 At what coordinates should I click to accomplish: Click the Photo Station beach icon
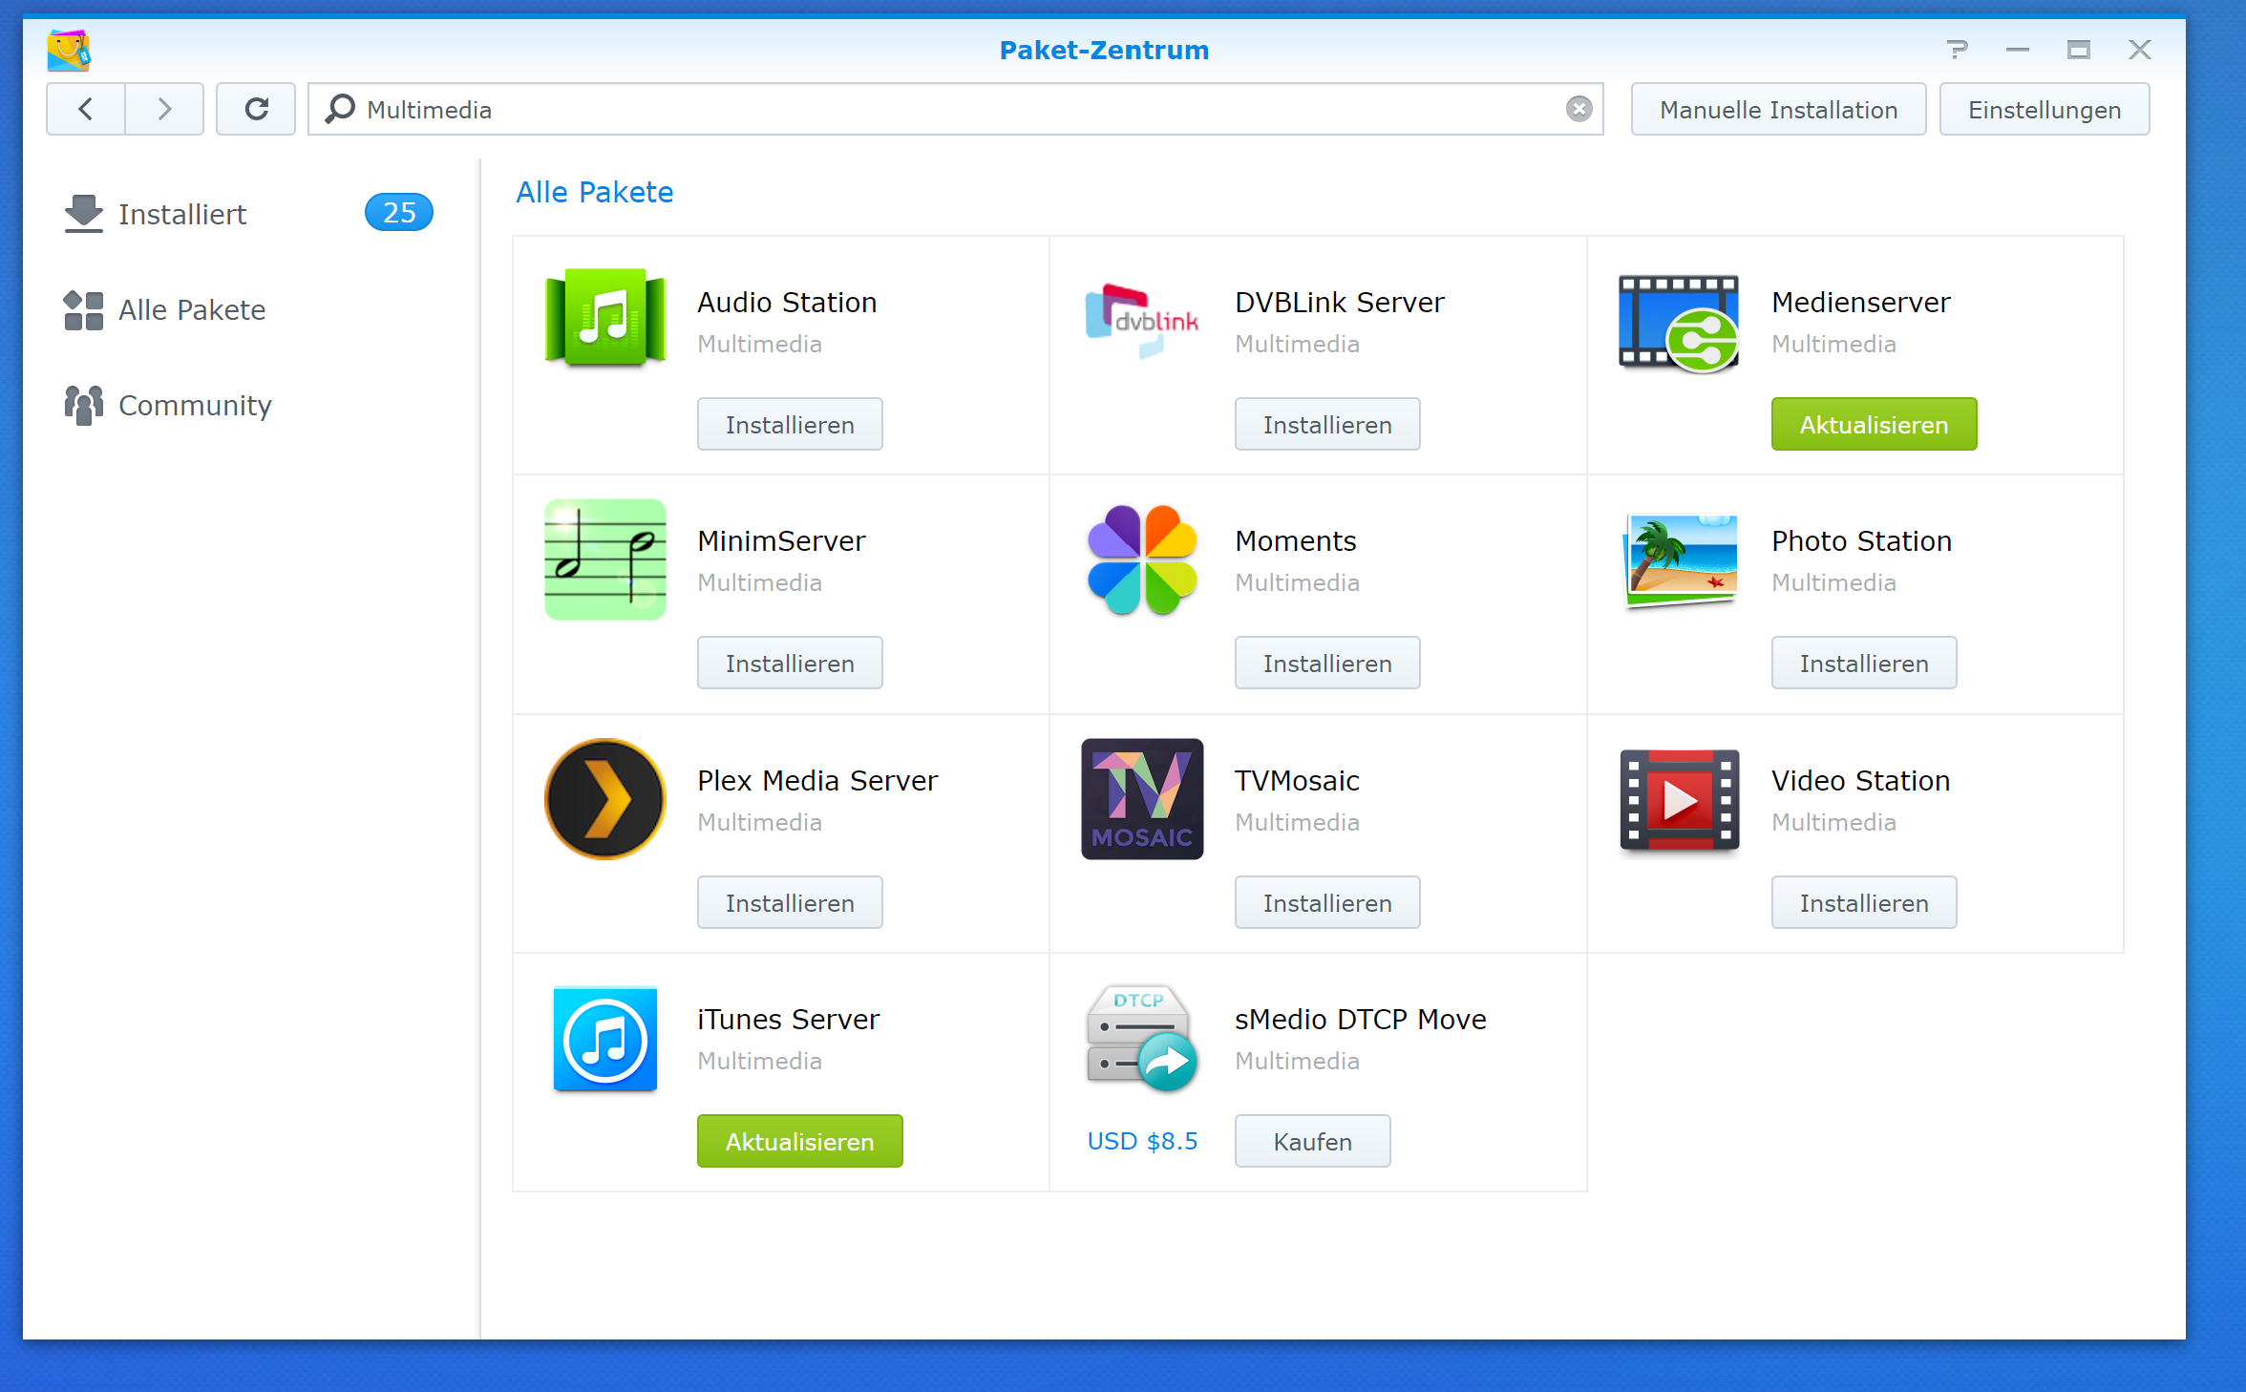(1679, 559)
